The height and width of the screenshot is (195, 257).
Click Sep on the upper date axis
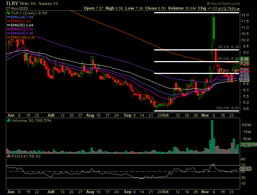(128, 115)
